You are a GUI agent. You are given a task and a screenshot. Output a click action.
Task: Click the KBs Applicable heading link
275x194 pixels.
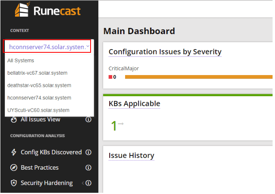coord(134,103)
